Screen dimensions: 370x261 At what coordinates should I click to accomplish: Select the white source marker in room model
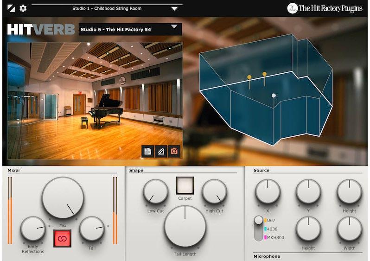point(274,95)
